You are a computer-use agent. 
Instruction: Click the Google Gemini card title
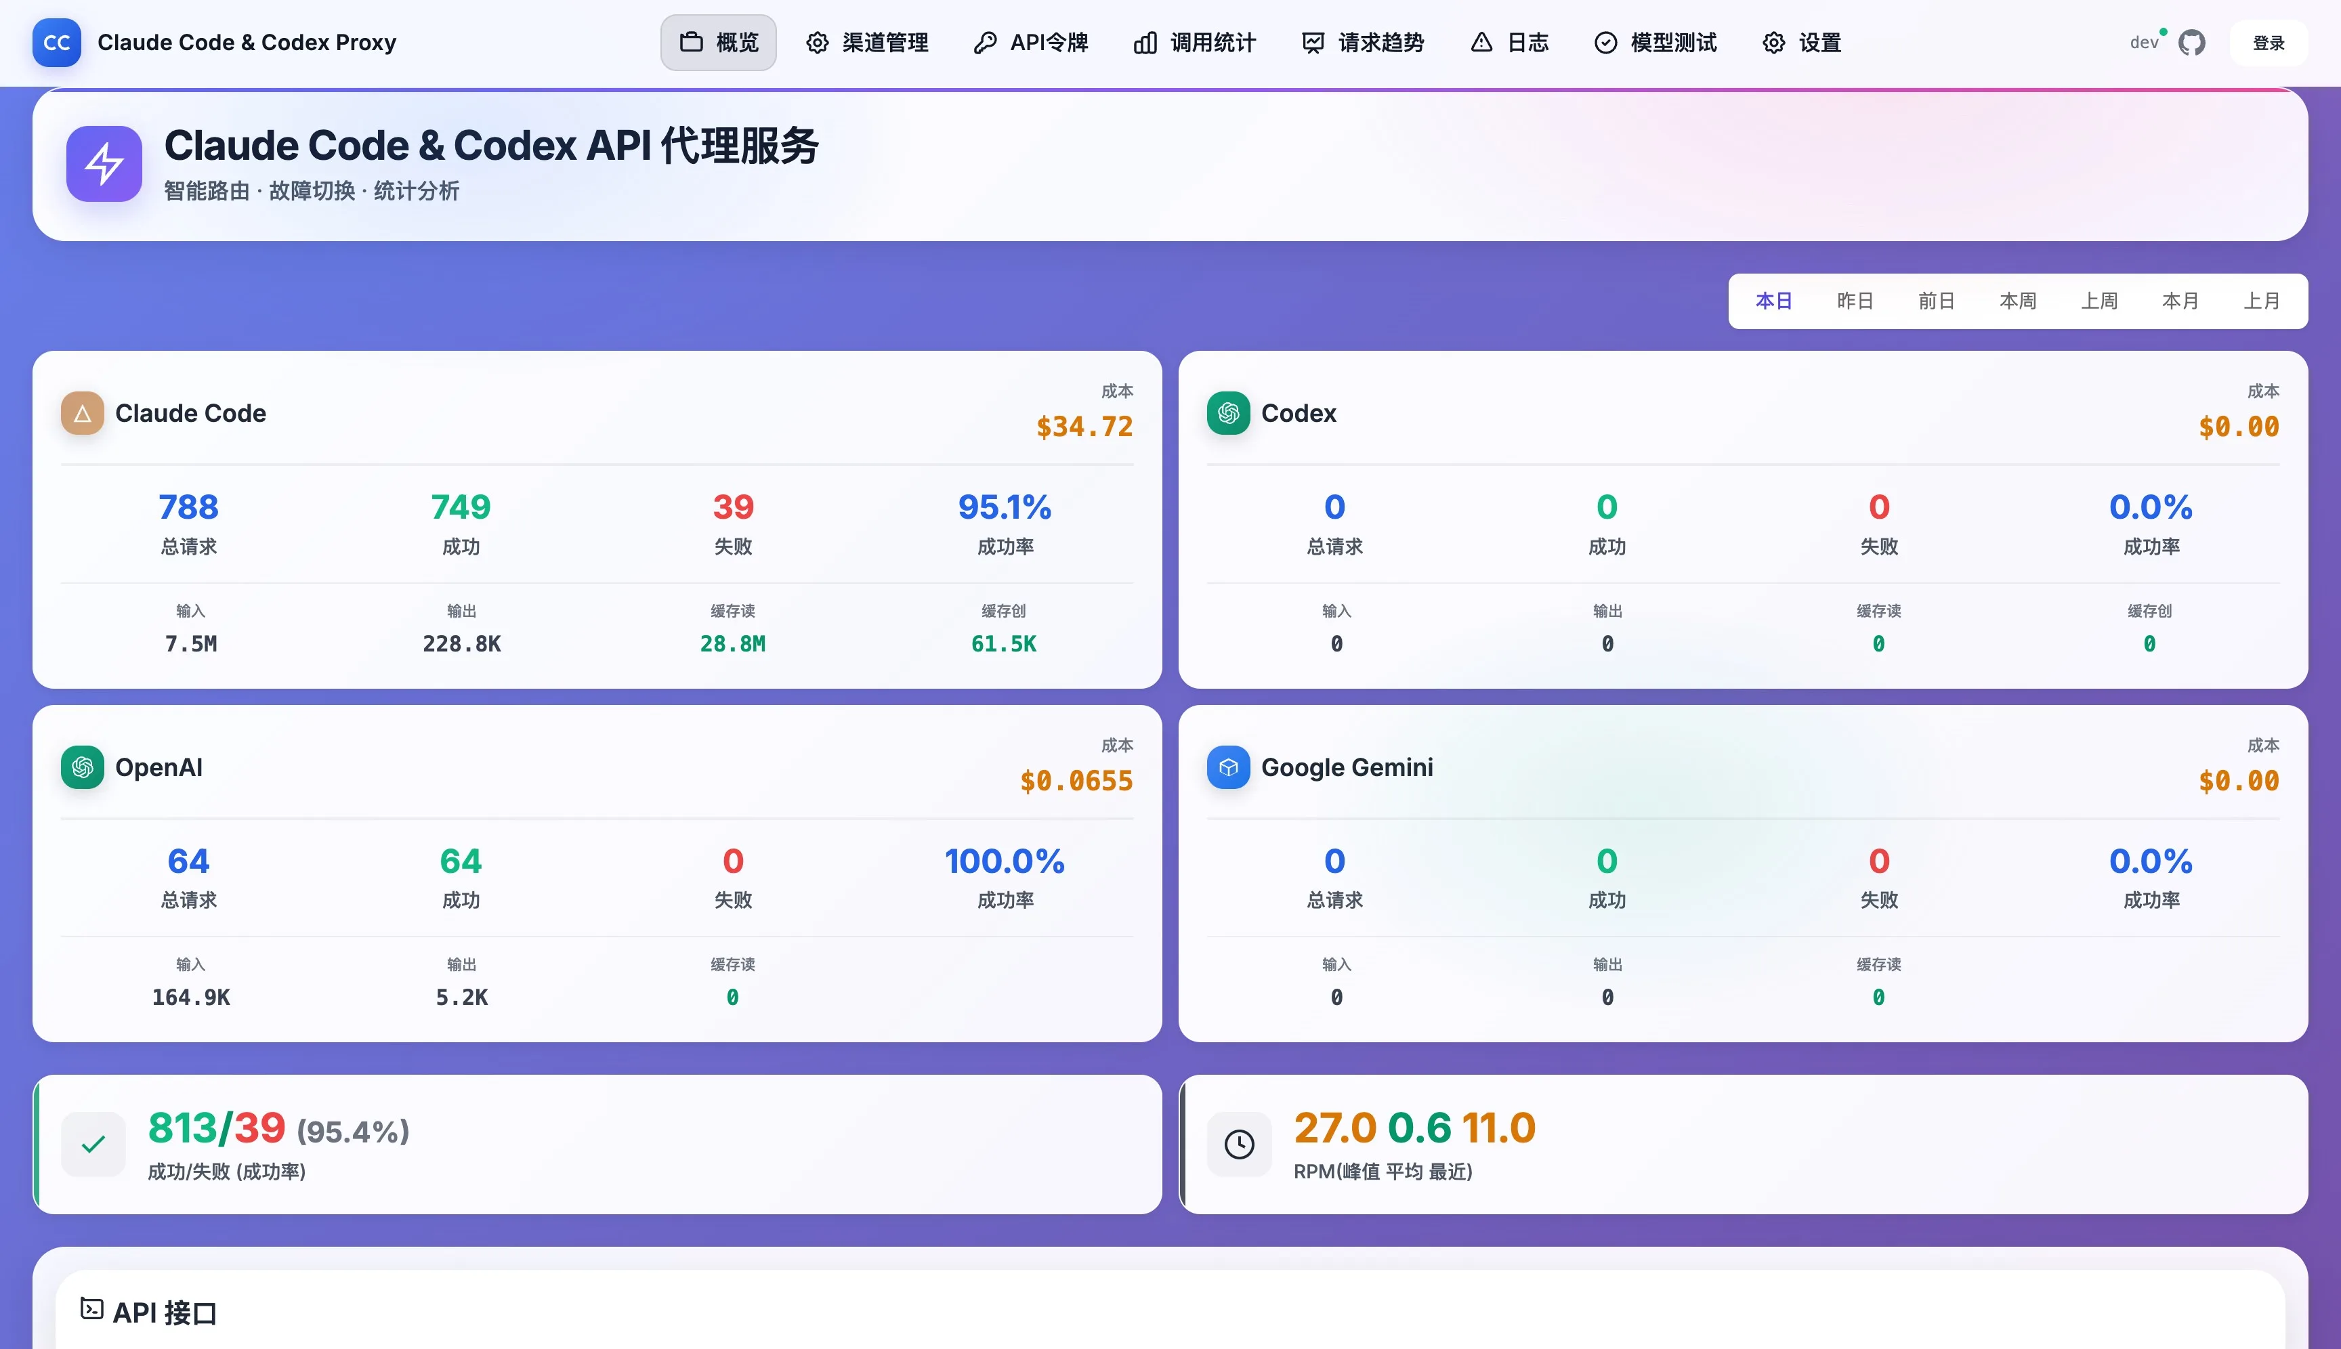[1347, 767]
